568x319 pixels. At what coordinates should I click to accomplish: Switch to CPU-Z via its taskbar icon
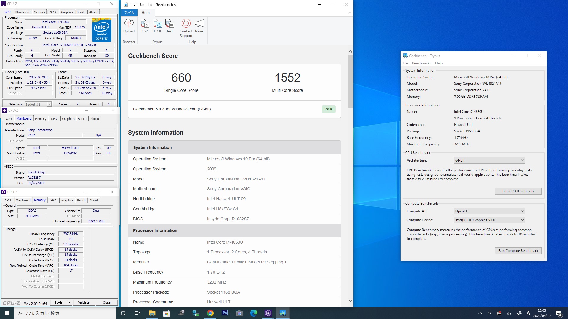pyautogui.click(x=268, y=313)
